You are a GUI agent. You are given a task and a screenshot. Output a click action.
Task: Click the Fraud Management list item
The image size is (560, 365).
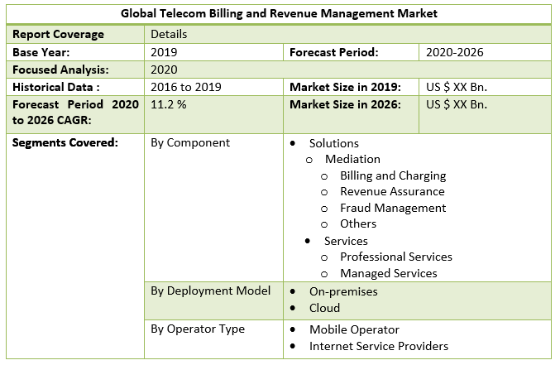393,208
